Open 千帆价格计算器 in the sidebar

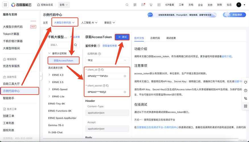click(13, 41)
